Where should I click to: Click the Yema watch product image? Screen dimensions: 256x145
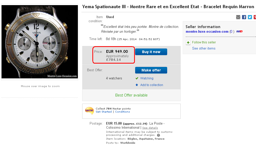40,42
